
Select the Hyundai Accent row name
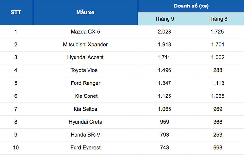click(x=85, y=57)
